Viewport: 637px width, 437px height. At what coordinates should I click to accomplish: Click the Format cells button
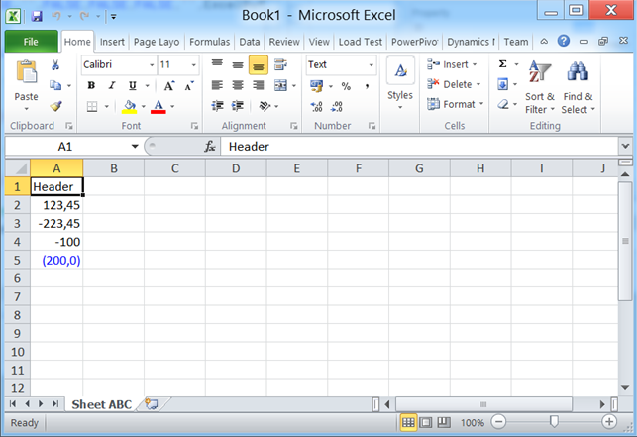point(456,104)
